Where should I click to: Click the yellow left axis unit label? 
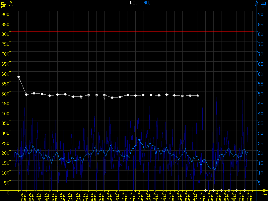click(x=3, y=4)
